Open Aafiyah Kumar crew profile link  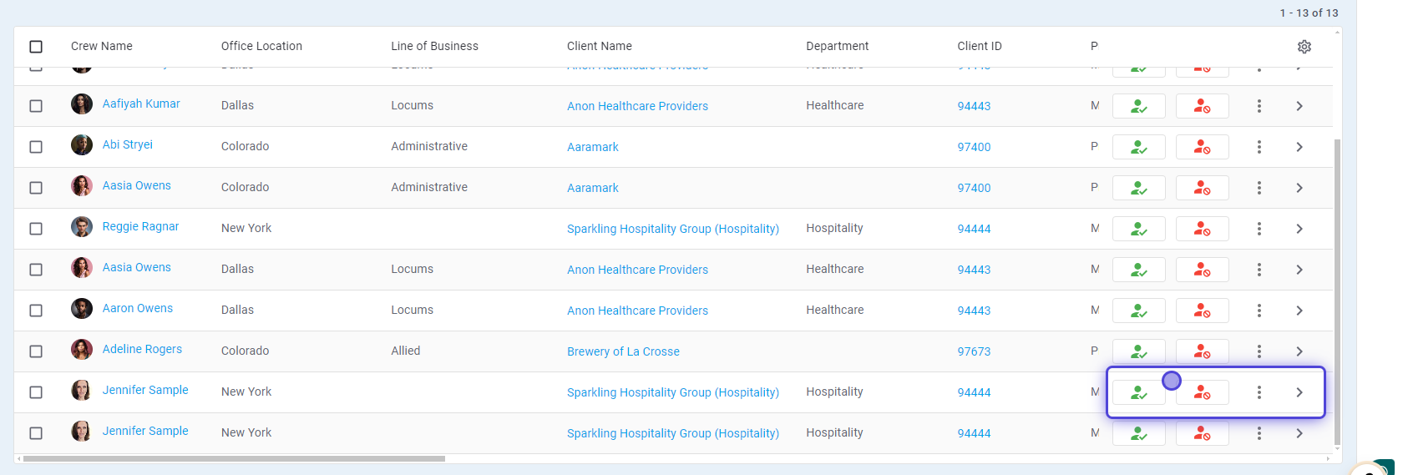click(x=141, y=104)
